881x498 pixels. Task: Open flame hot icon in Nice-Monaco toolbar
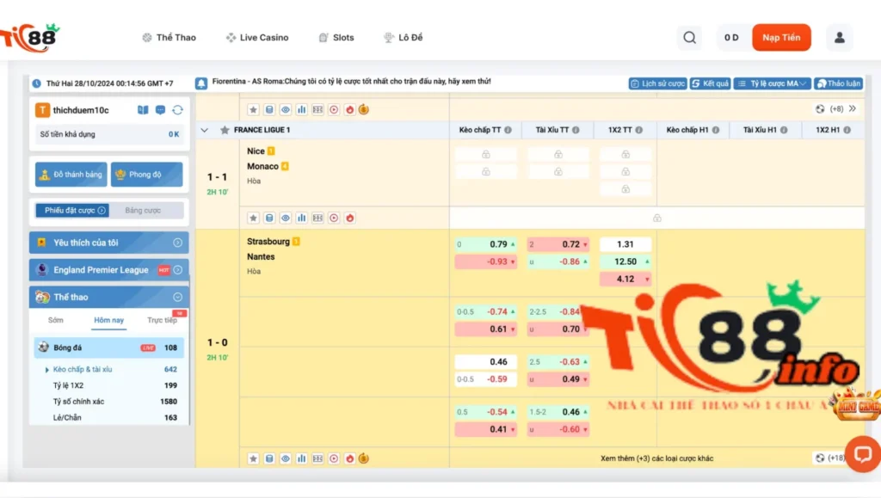coord(350,218)
